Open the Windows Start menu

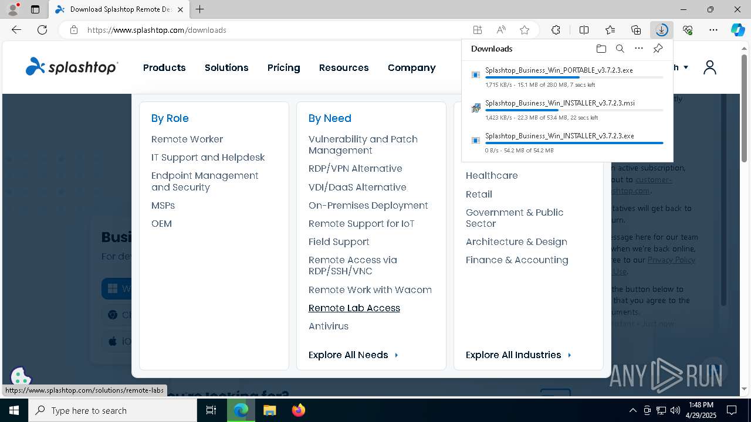pyautogui.click(x=14, y=410)
